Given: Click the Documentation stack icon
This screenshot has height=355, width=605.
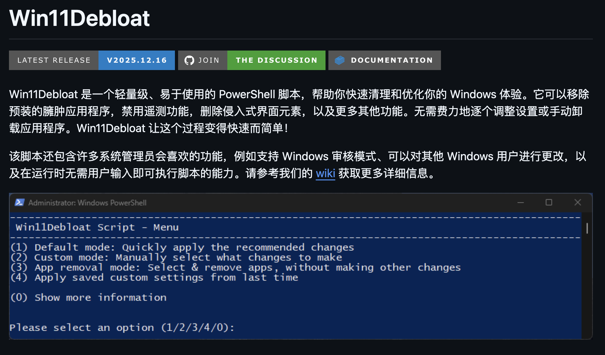Looking at the screenshot, I should (x=340, y=60).
